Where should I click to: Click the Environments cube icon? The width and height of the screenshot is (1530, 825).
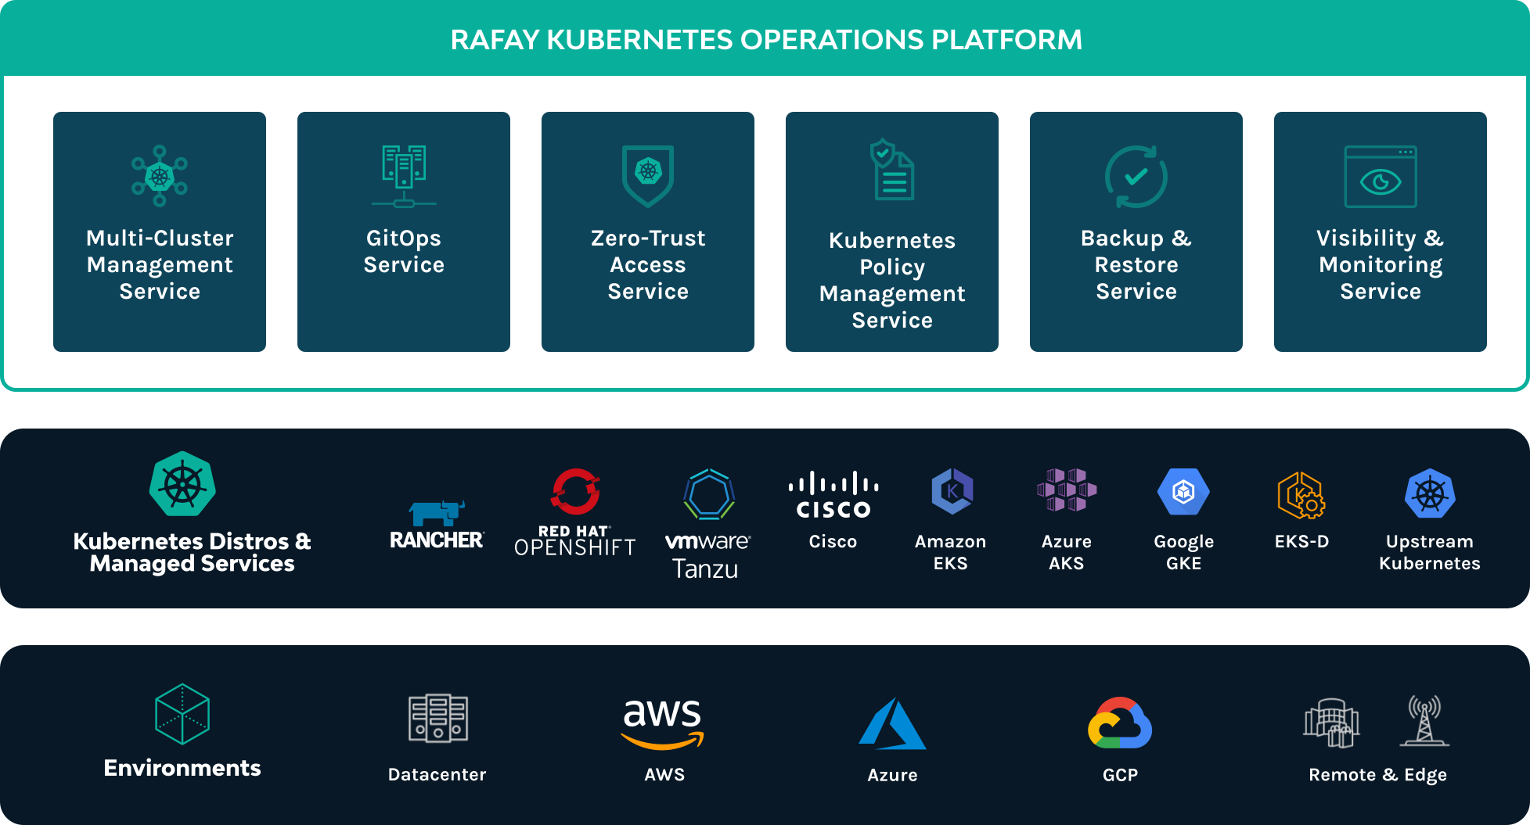click(x=182, y=714)
